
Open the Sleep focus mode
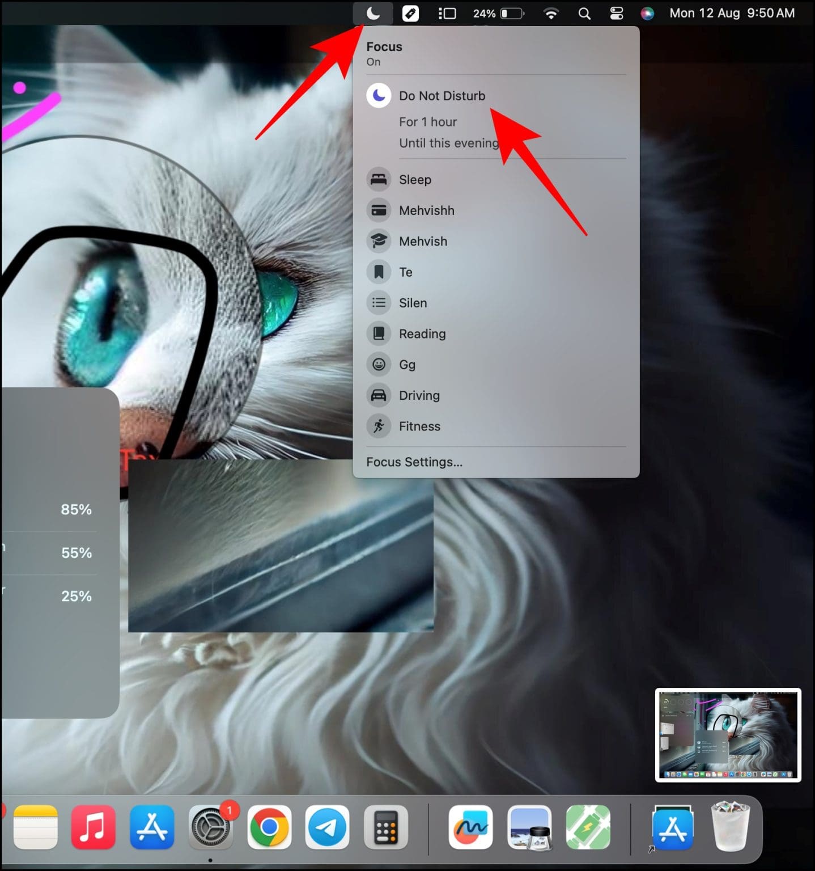415,179
